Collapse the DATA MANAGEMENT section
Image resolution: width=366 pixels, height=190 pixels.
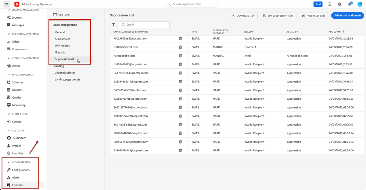point(8,74)
